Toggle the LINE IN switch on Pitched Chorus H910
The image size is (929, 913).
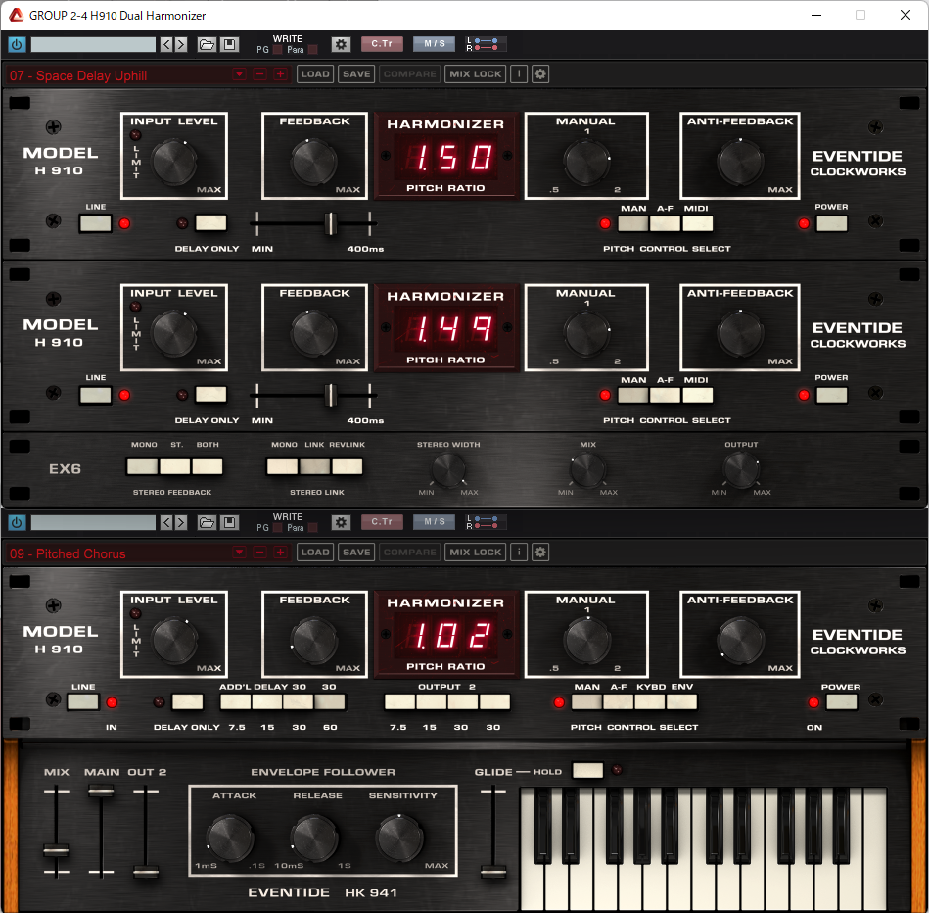[83, 702]
